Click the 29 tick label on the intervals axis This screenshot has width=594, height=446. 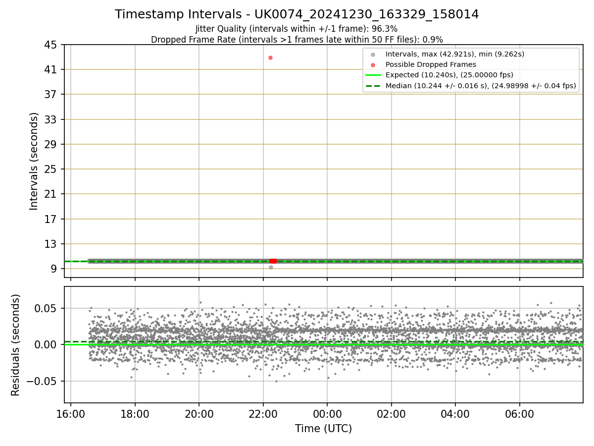[51, 144]
